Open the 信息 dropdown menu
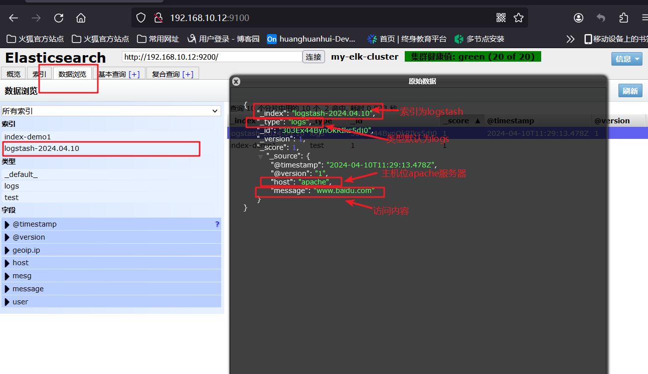This screenshot has height=374, width=648. 626,59
